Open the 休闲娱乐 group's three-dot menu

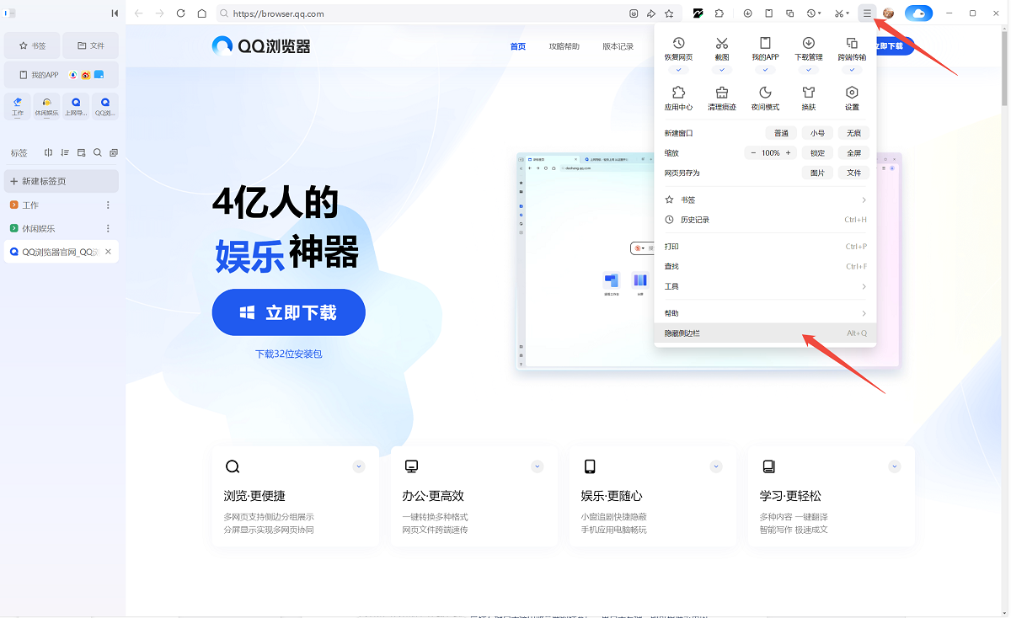click(108, 228)
